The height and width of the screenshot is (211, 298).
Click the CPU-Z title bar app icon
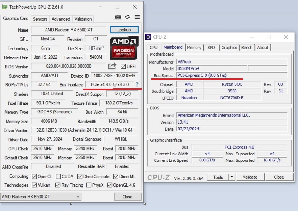coord(148,37)
